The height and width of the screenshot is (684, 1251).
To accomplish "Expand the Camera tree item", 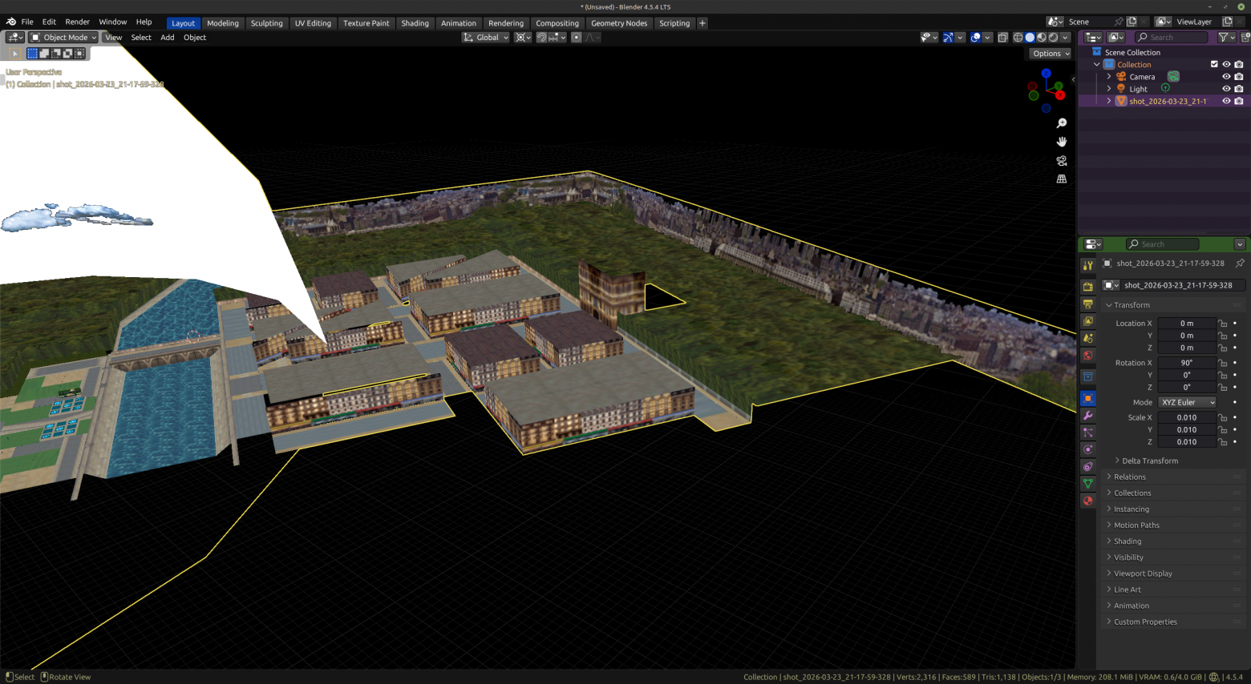I will pos(1109,77).
